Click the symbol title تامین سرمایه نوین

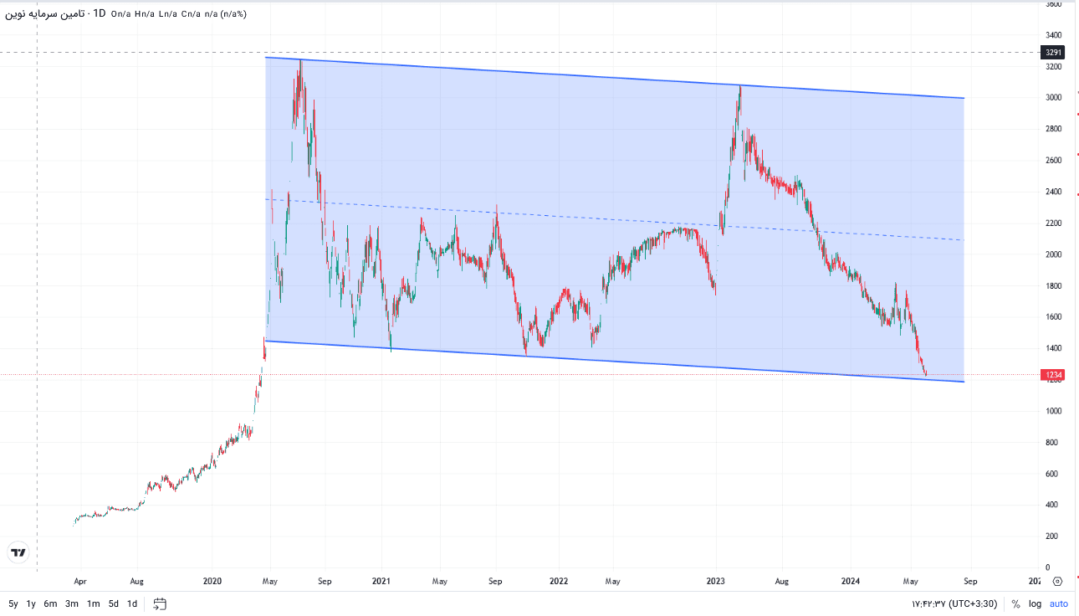[x=43, y=14]
